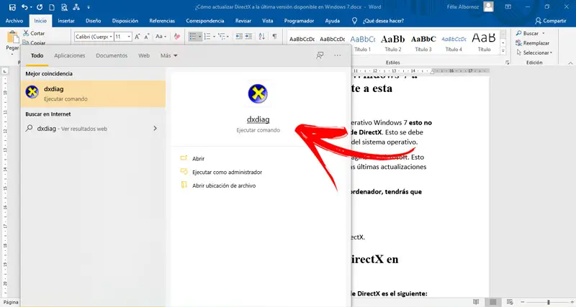576x307 pixels.
Task: Apply the Título 3 style
Action: tap(423, 43)
